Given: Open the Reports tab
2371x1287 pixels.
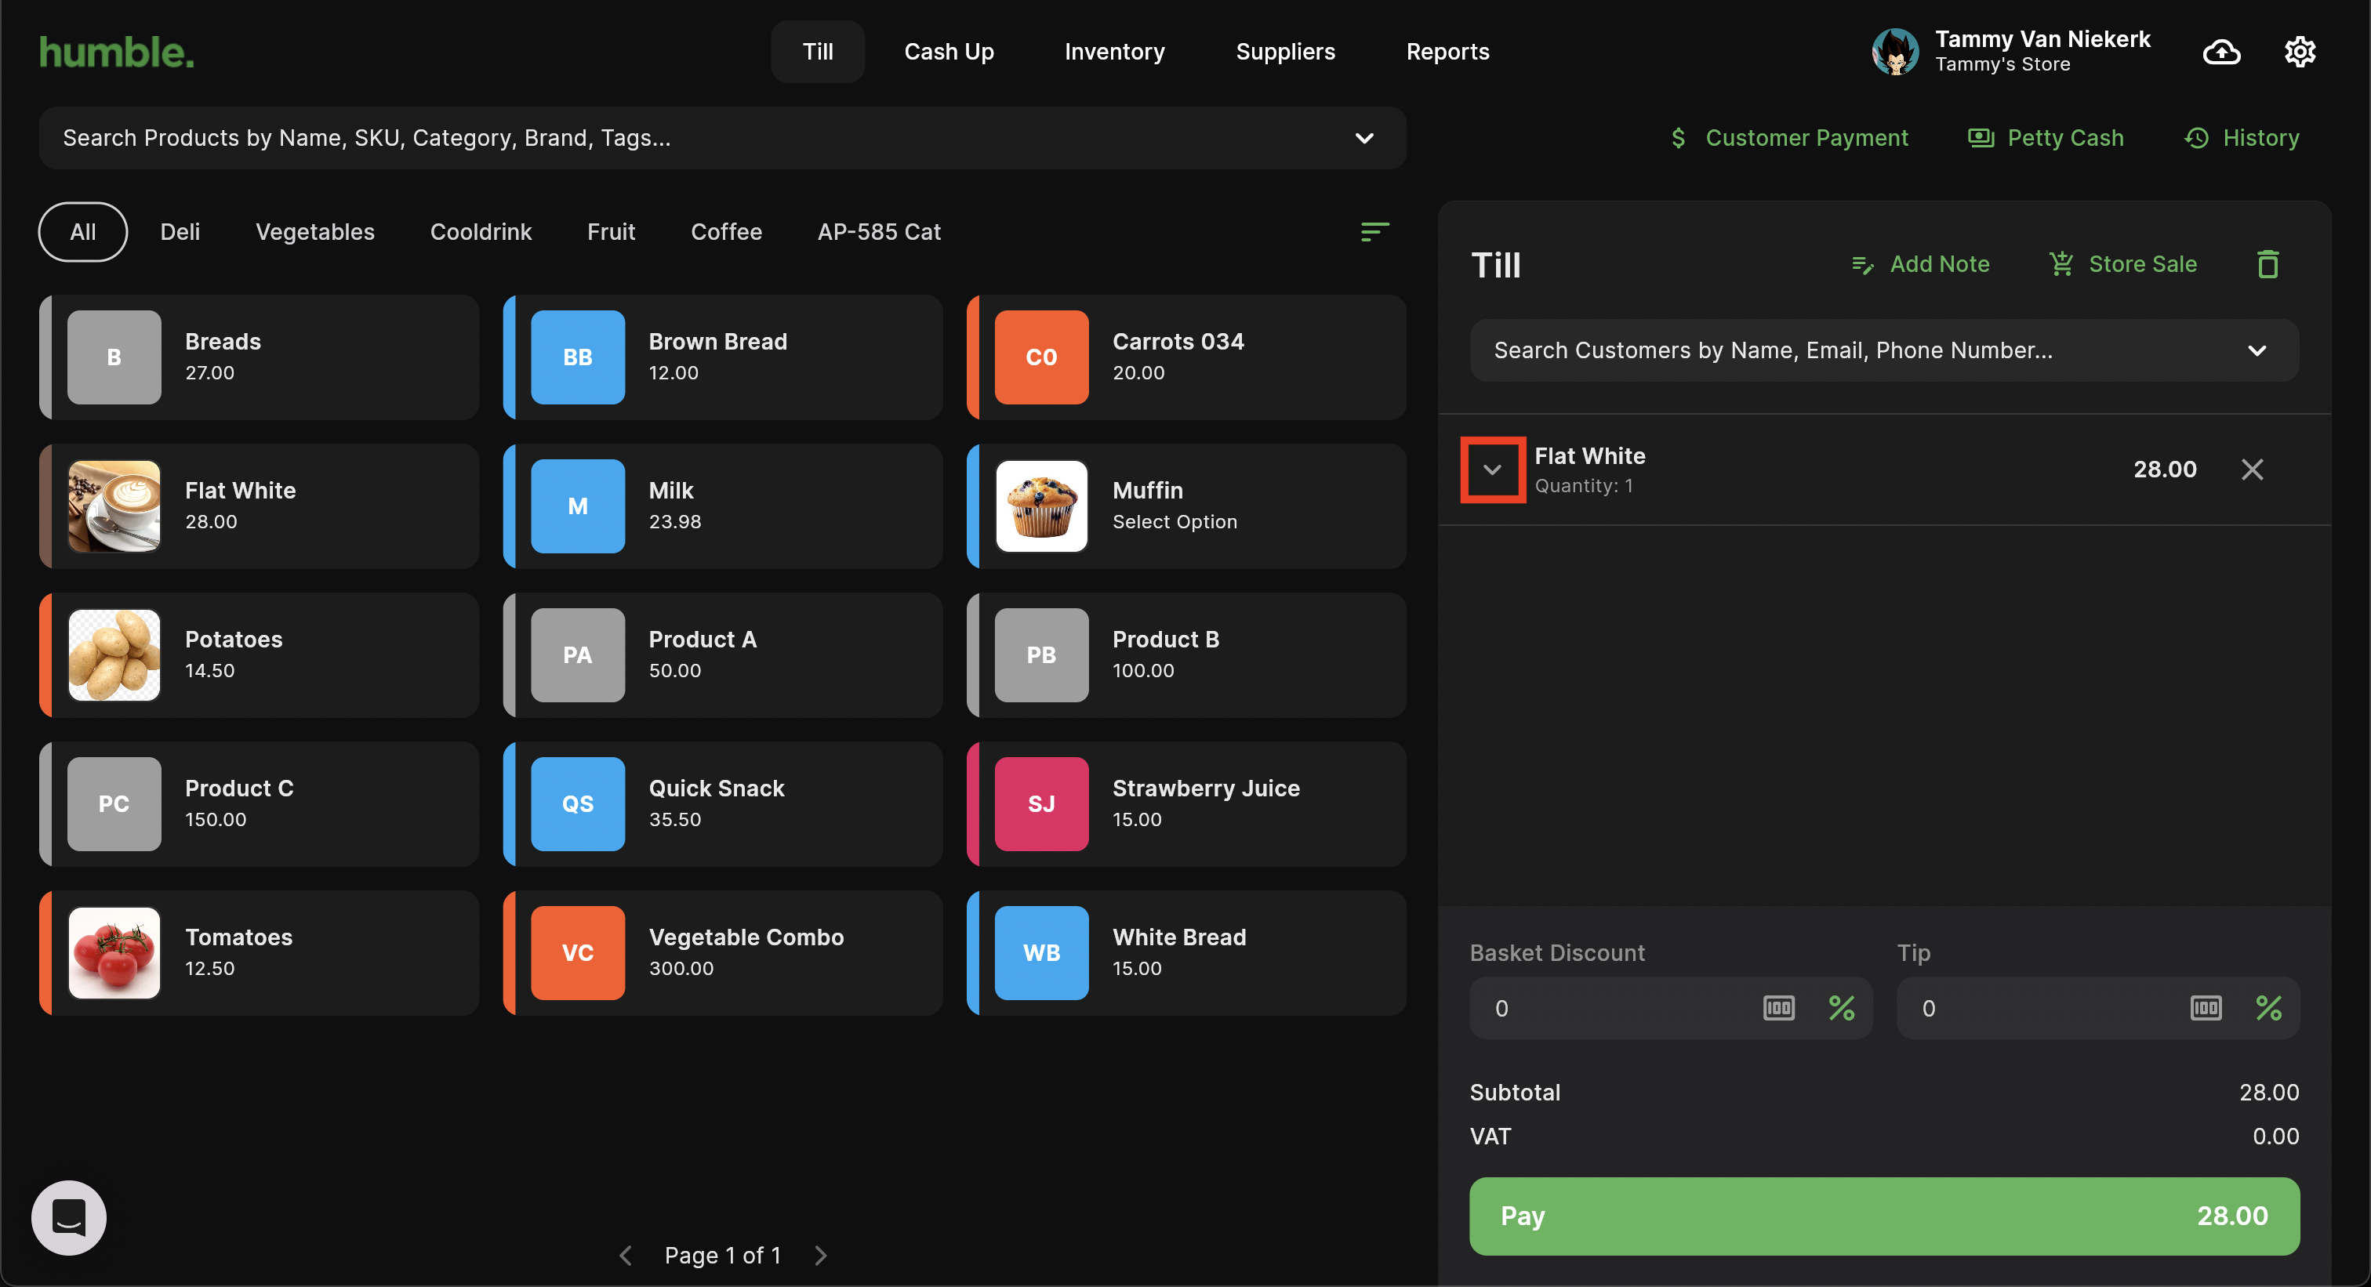Looking at the screenshot, I should [x=1447, y=52].
